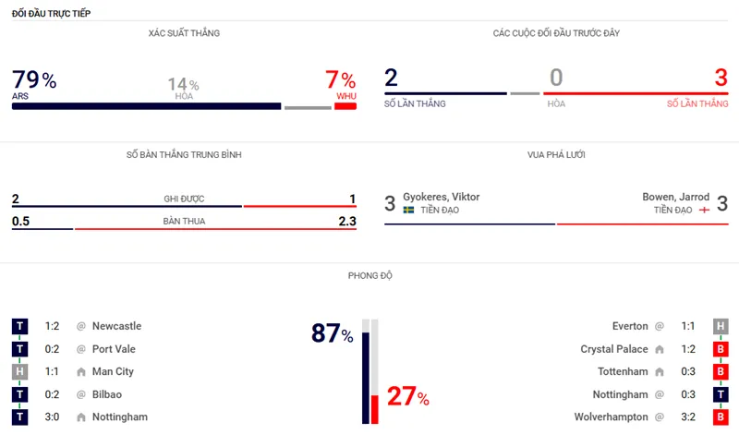
Task: Click the dark blue ARS win probability bar
Action: coord(146,106)
